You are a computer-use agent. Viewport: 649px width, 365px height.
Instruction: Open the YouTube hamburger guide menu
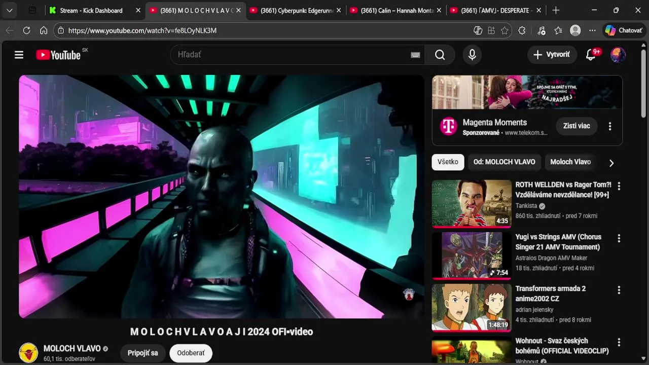pos(19,55)
